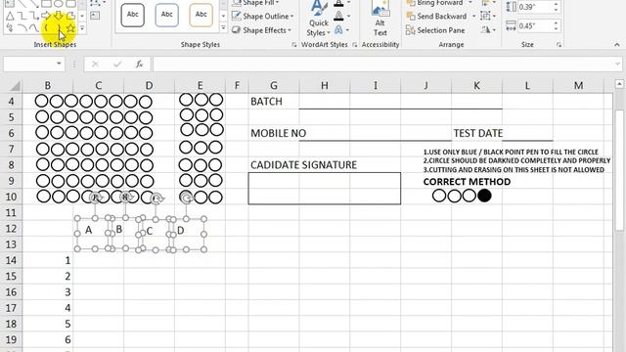Click WordArt Styles dialog launcher
Viewport: 626px width, 352px height.
(x=354, y=45)
